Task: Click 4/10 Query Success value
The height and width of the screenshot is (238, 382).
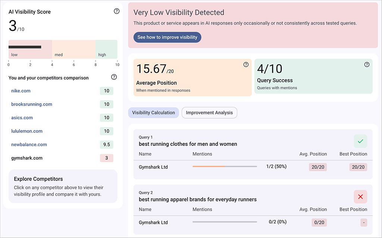Action: [x=270, y=69]
